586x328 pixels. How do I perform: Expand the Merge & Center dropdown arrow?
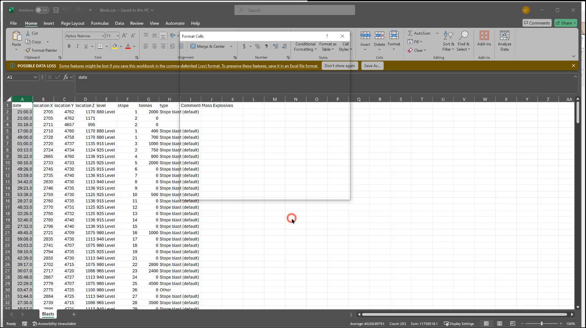tap(231, 46)
